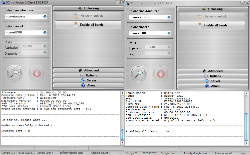
Task: Open the Server tab in right window
Action: coord(212,81)
